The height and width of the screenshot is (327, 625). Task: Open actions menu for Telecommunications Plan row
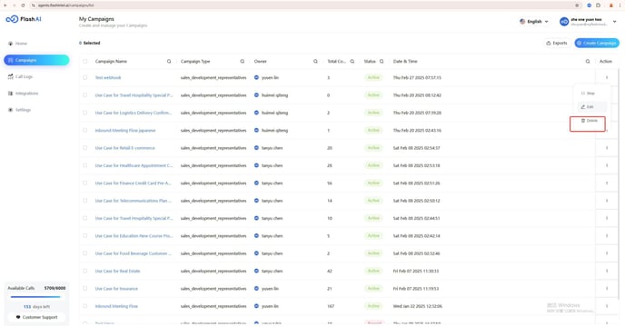[607, 201]
